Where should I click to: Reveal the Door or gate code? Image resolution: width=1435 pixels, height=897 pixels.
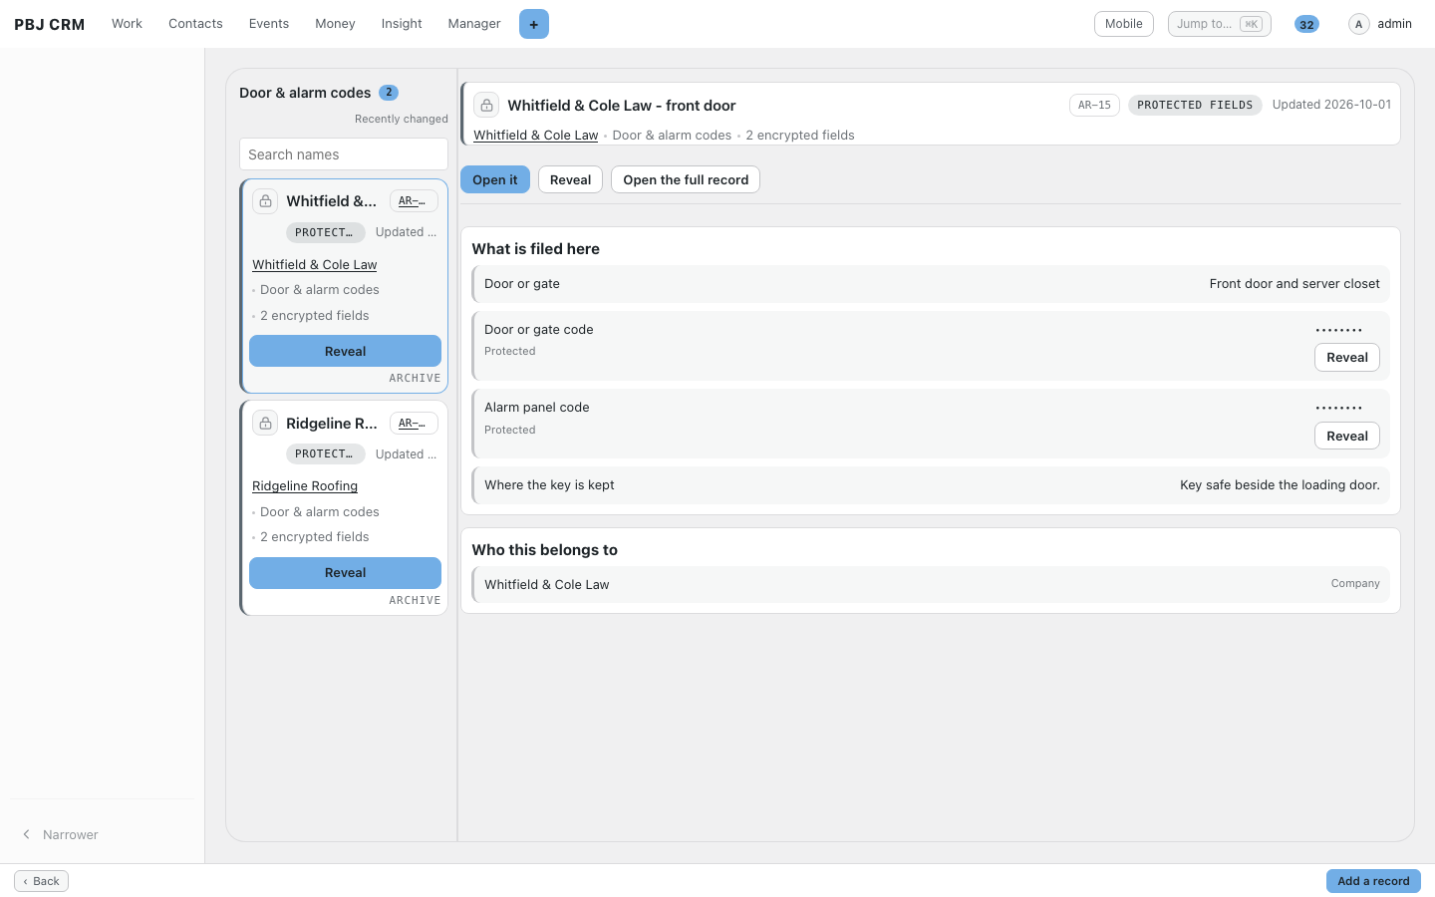coord(1347,358)
